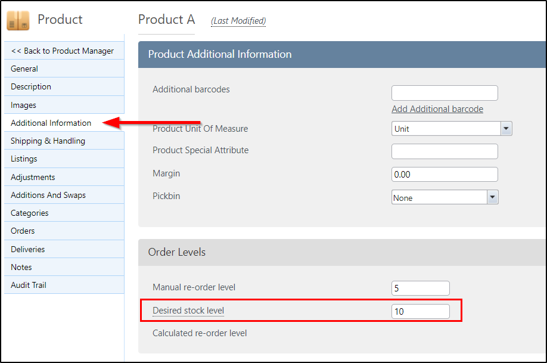The image size is (547, 363).
Task: Focus the Additional barcodes input field
Action: tap(445, 93)
